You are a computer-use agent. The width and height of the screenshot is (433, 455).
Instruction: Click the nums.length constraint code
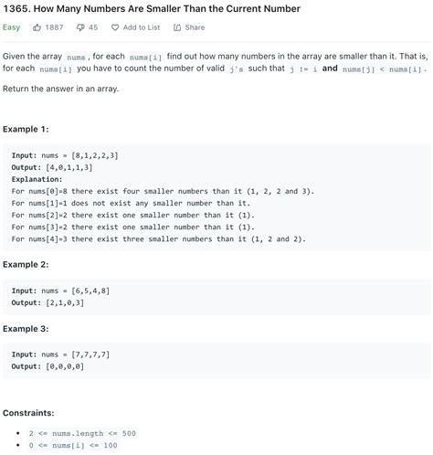tap(82, 433)
